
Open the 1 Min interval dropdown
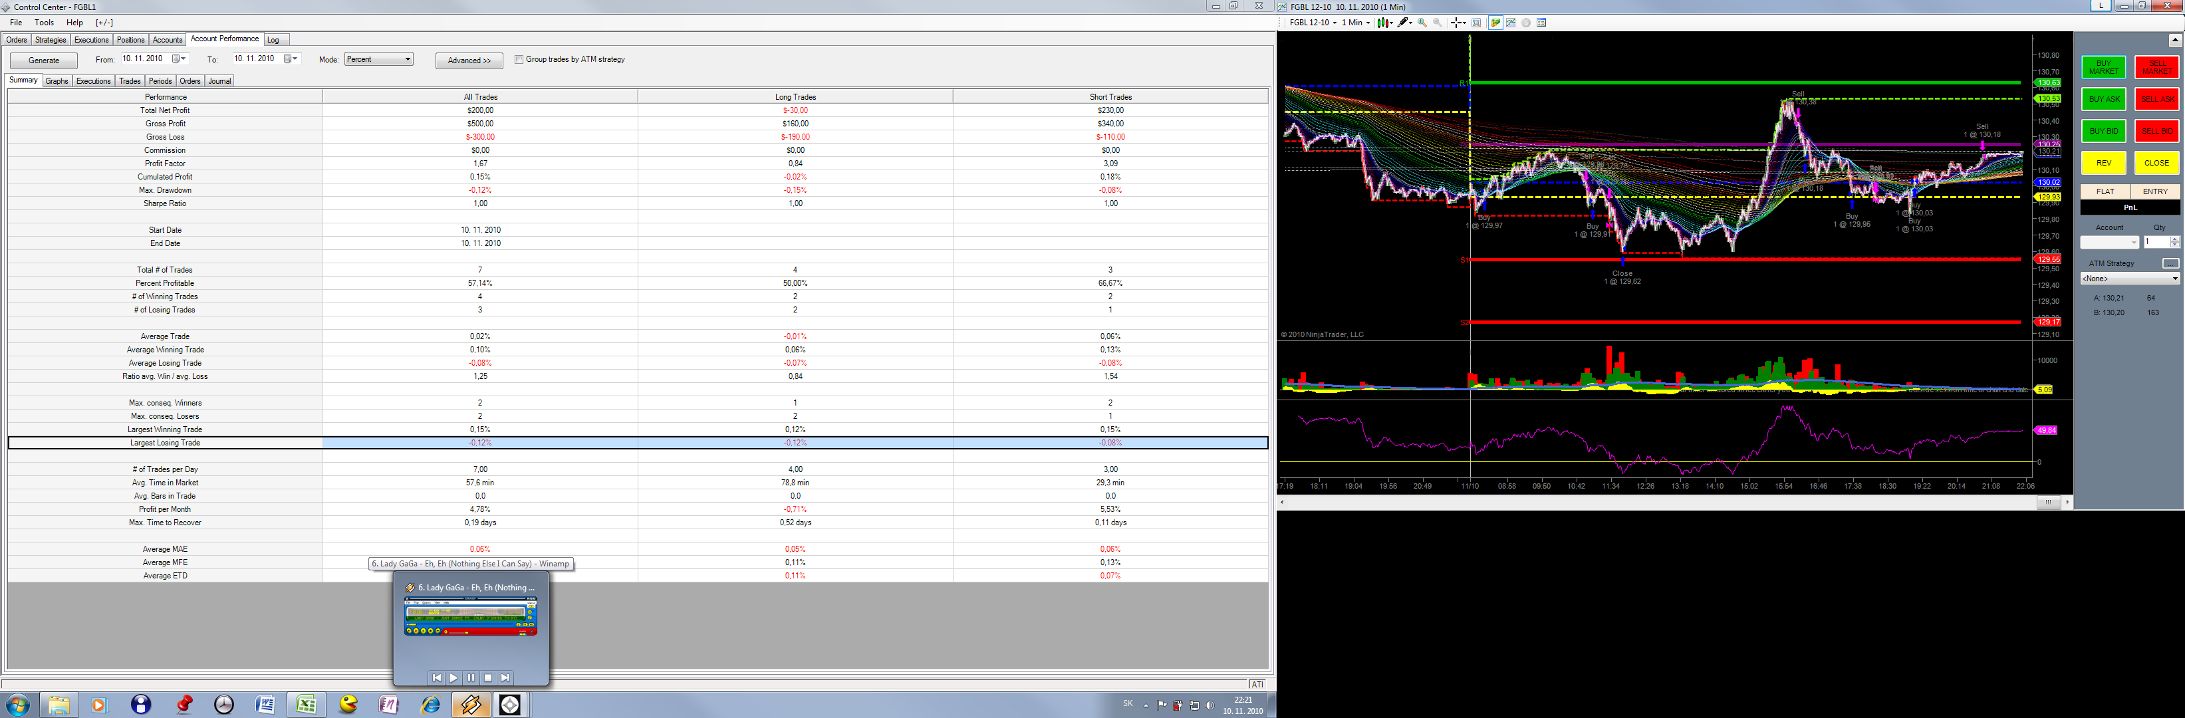click(1355, 23)
